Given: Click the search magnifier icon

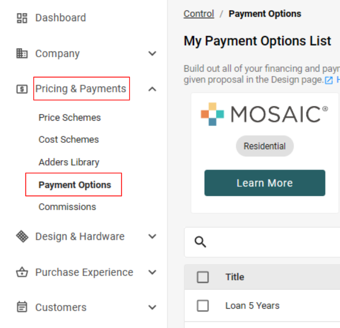Looking at the screenshot, I should coord(200,242).
